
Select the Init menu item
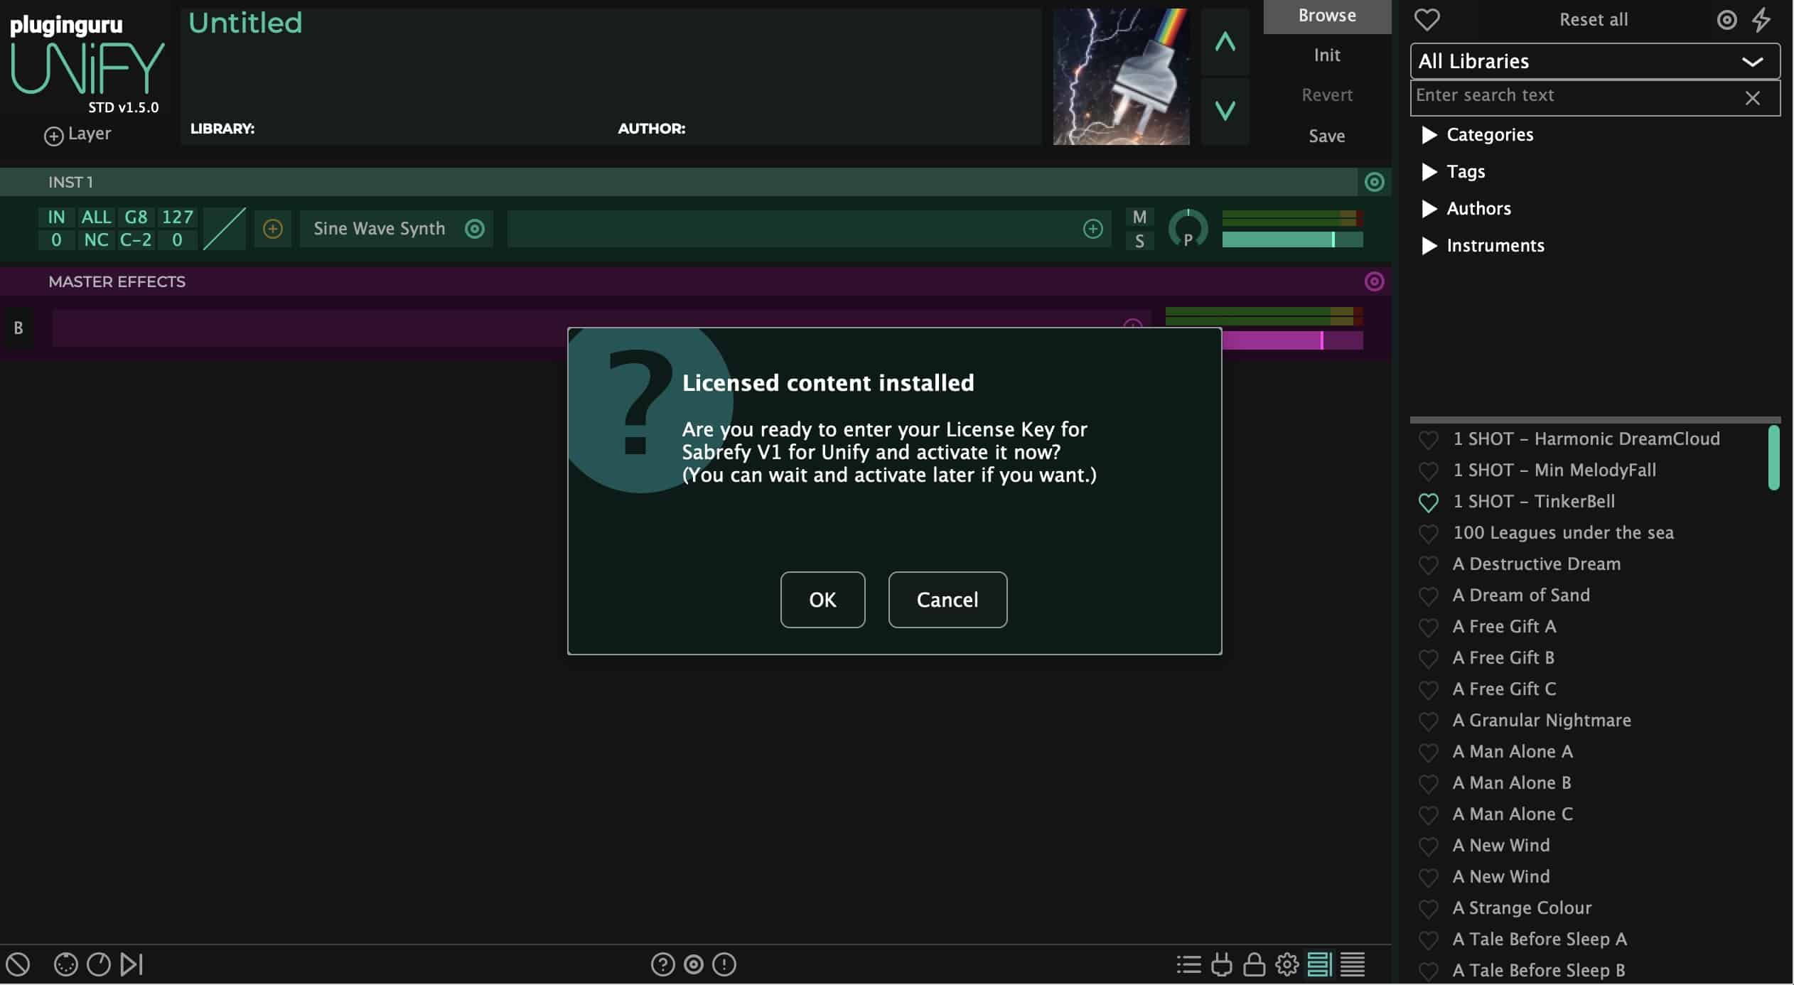pos(1326,55)
